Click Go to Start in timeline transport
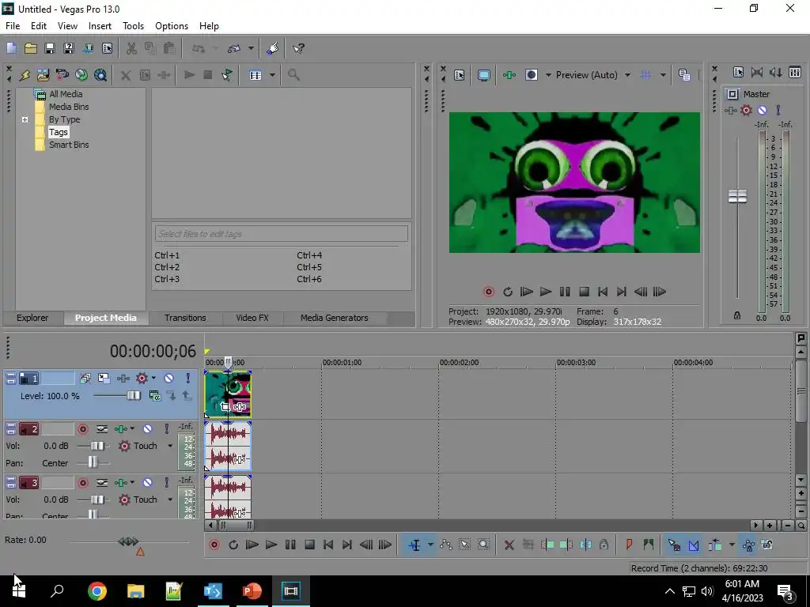 click(328, 545)
